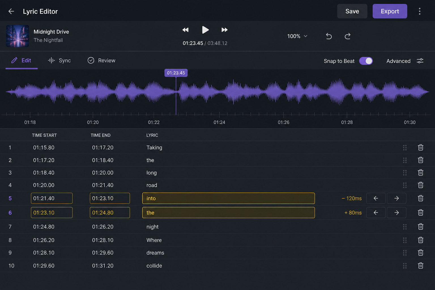Delete the 'night' lyric row
The height and width of the screenshot is (290, 435).
[x=421, y=227]
